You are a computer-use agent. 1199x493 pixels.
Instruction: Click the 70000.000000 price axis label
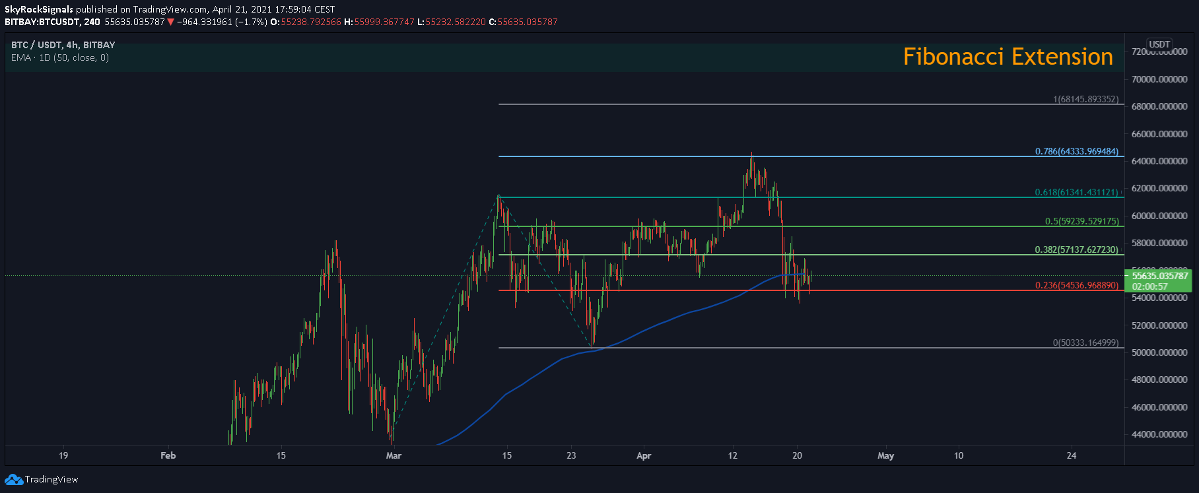coord(1159,79)
